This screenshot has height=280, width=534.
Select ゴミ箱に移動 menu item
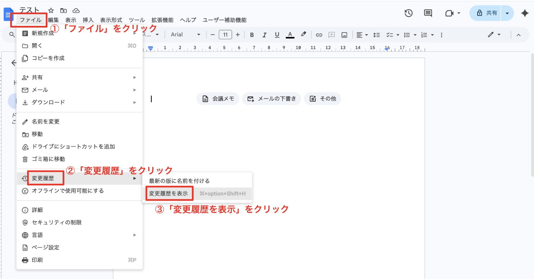click(79, 159)
